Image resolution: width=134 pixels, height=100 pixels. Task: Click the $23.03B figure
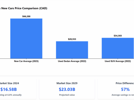click(67, 89)
